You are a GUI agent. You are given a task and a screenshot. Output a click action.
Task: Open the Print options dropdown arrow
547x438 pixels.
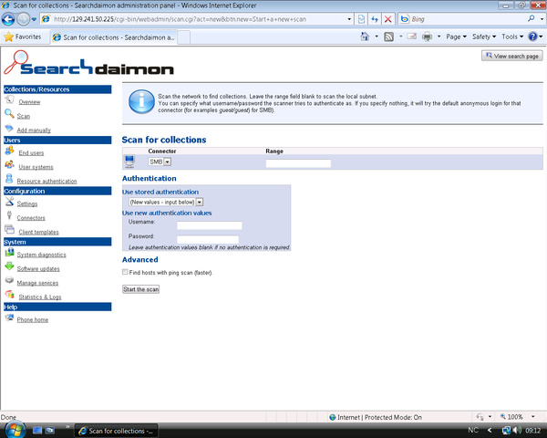point(439,36)
